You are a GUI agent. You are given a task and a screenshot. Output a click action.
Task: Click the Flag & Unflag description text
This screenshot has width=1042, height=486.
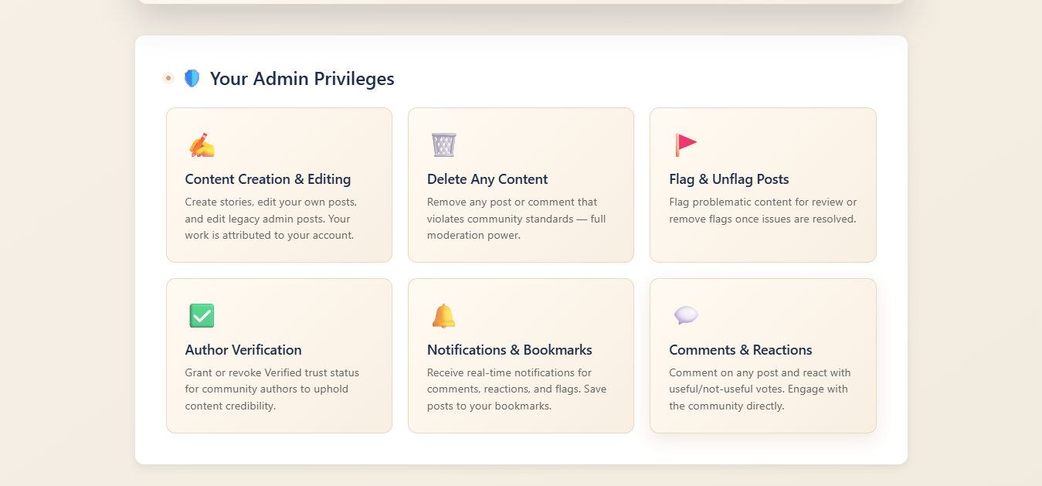tap(762, 210)
